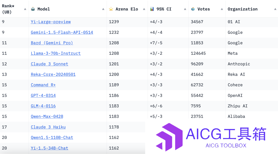This screenshot has height=154, width=278.
Task: Click the star icon beside Arena Elo
Action: 111,9
